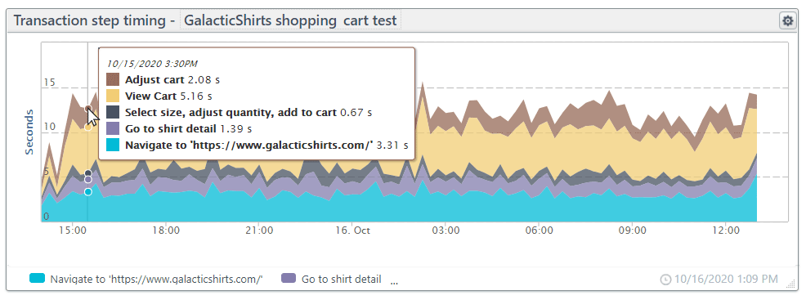Click the View Cart data point marker
The image size is (806, 300).
coord(88,127)
